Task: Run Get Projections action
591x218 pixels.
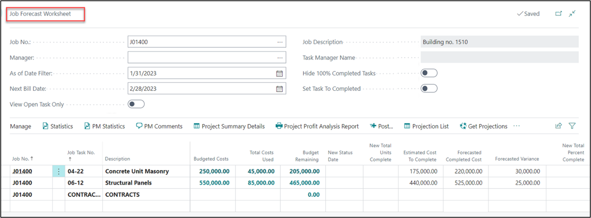Action: (484, 126)
